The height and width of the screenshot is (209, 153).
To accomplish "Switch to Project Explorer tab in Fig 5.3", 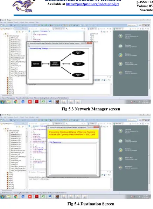I will coord(7,29).
